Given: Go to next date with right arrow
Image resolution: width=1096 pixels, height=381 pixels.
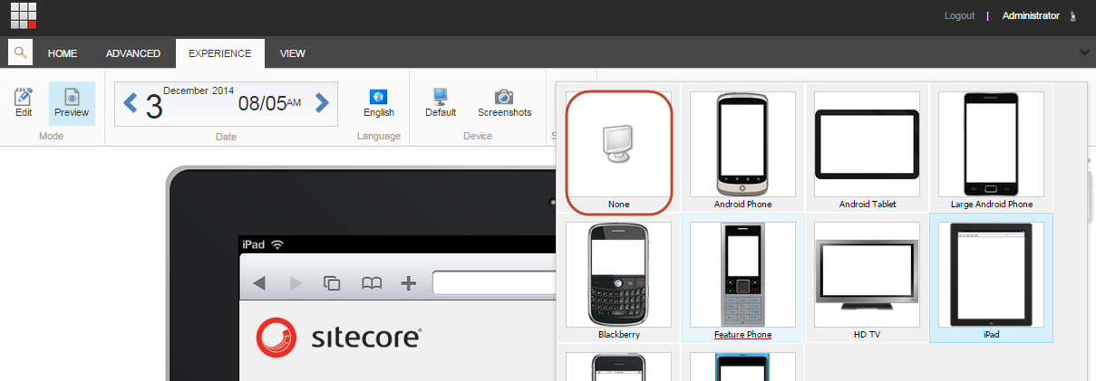Looking at the screenshot, I should point(322,103).
